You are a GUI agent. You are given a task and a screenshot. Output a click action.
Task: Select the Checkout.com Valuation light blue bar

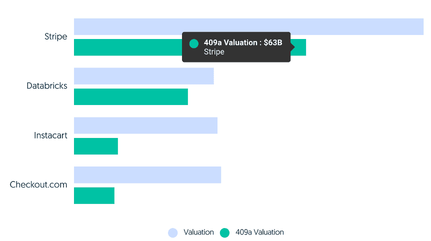point(147,175)
